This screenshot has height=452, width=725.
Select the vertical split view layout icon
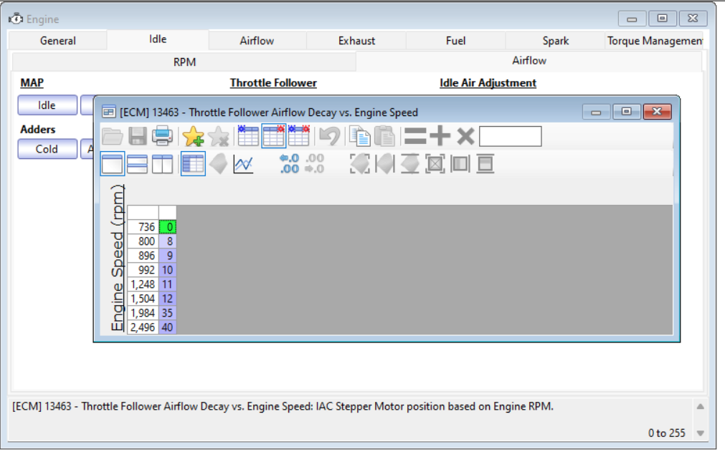[x=162, y=164]
